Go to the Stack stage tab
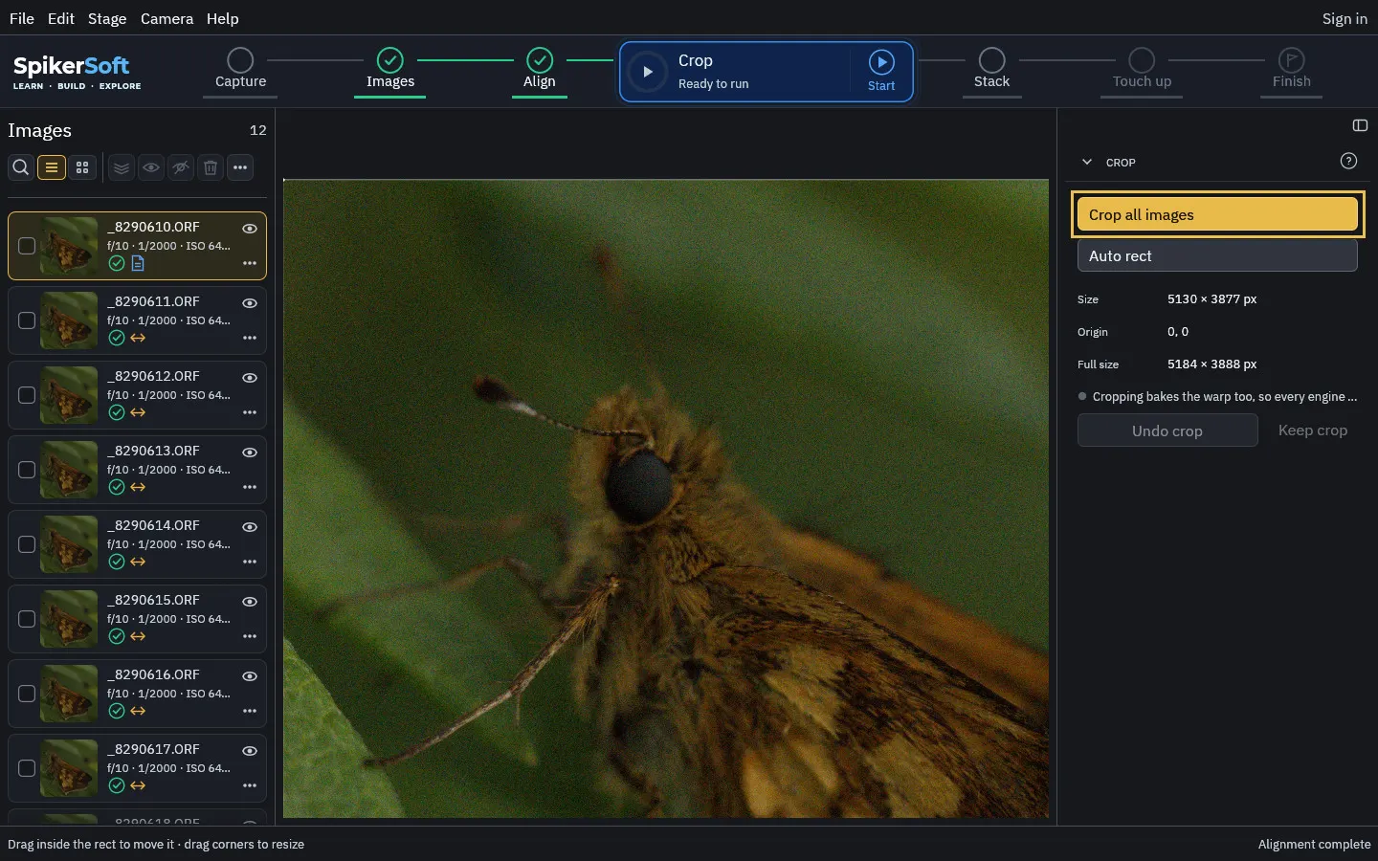 (991, 71)
